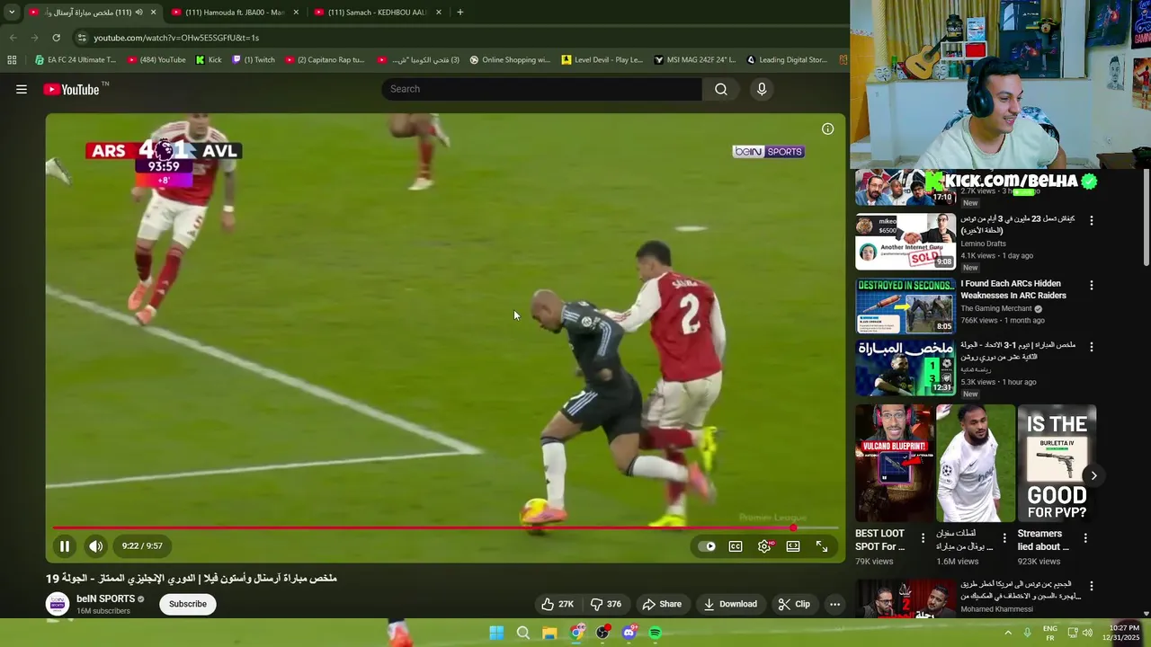Open Spotify from the taskbar
1151x647 pixels.
[656, 633]
